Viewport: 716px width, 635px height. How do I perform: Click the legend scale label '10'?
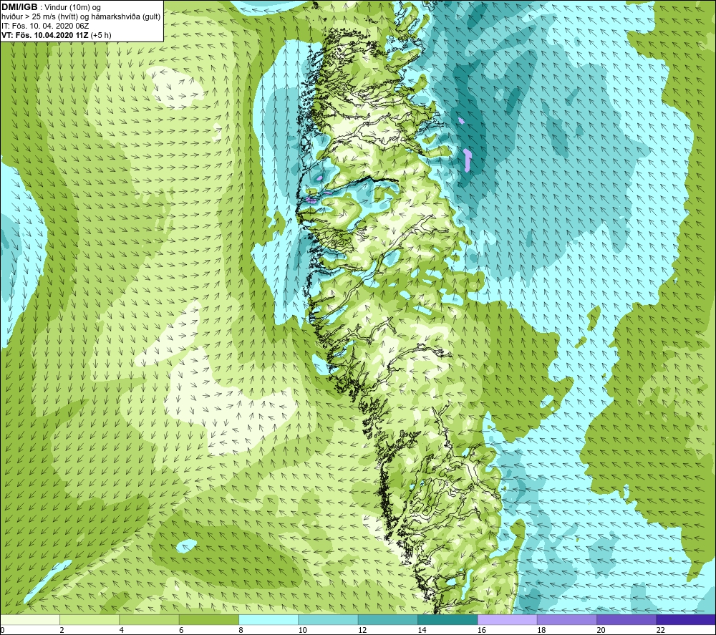tap(302, 630)
